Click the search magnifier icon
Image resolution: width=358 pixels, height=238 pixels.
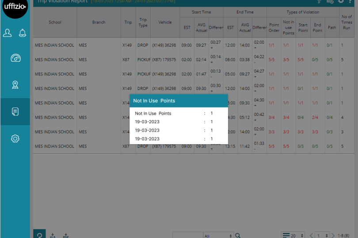tap(238, 235)
